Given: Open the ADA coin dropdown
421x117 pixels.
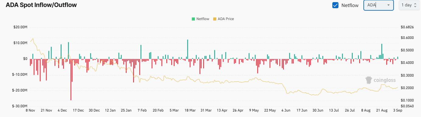Looking at the screenshot, I should pyautogui.click(x=379, y=5).
